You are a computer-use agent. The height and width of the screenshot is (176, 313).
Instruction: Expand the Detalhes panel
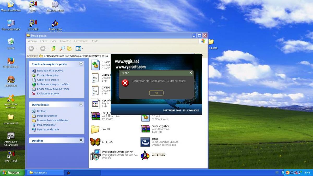coord(81,140)
